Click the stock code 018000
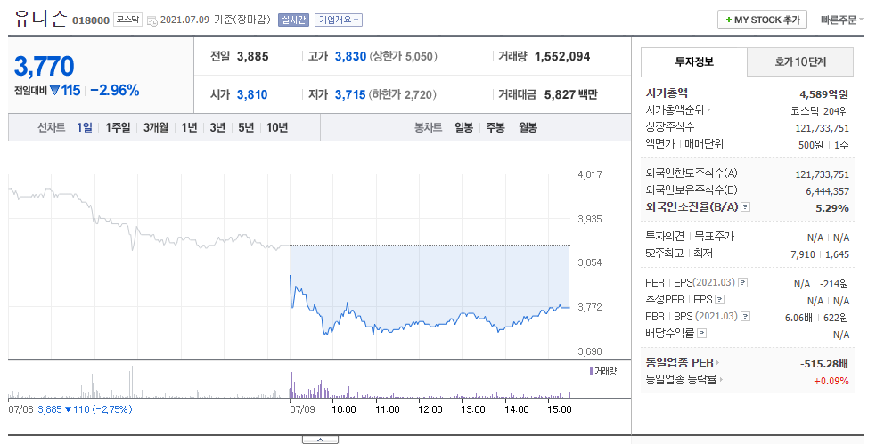The image size is (876, 444). click(x=91, y=20)
